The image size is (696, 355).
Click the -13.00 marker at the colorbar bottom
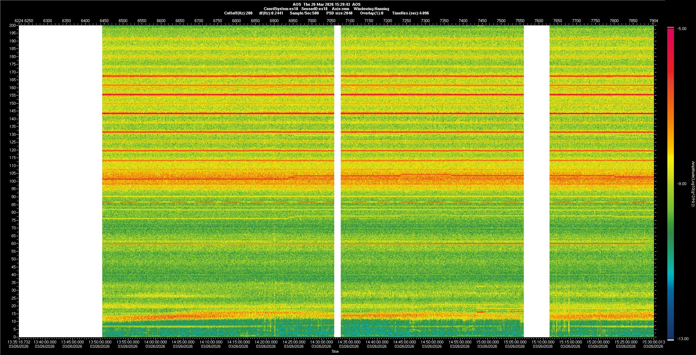tap(683, 339)
